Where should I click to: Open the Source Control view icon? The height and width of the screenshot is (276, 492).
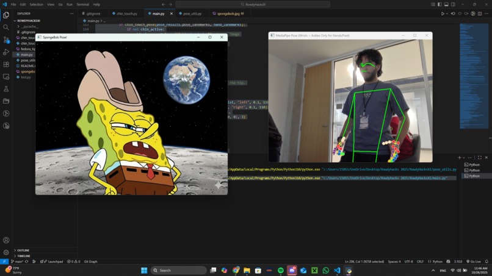point(6,40)
